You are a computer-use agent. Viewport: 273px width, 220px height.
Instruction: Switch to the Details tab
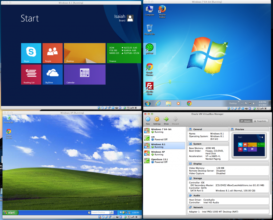[x=246, y=121]
